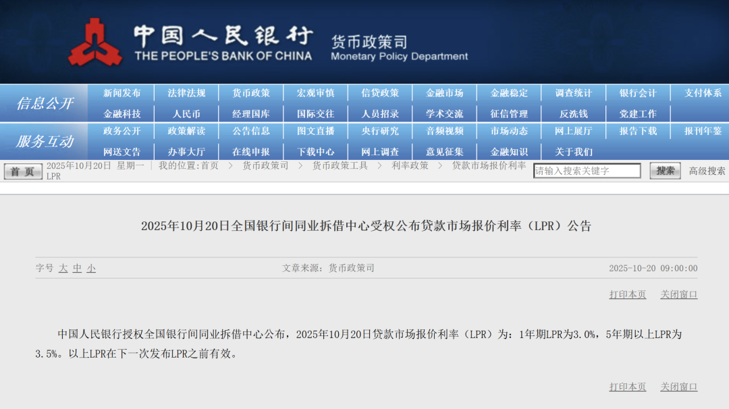
Task: Open 下载中心 download center
Action: coord(316,152)
